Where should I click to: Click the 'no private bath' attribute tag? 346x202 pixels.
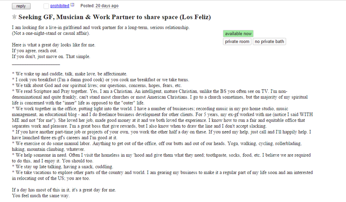tap(269, 41)
